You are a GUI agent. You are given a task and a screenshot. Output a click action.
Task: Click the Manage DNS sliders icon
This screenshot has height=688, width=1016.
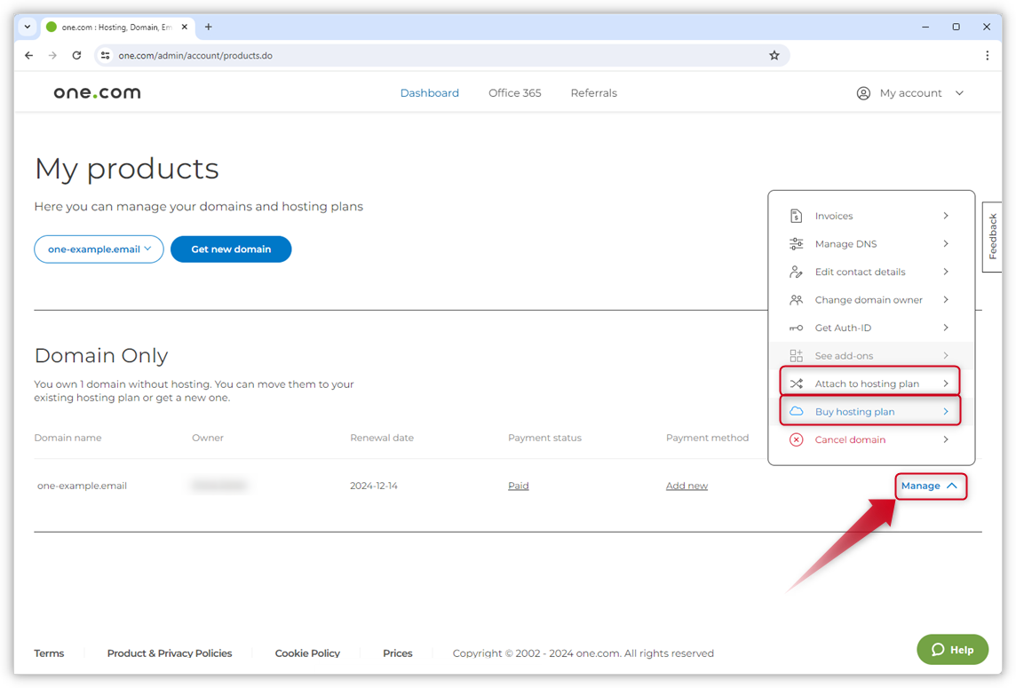point(796,244)
